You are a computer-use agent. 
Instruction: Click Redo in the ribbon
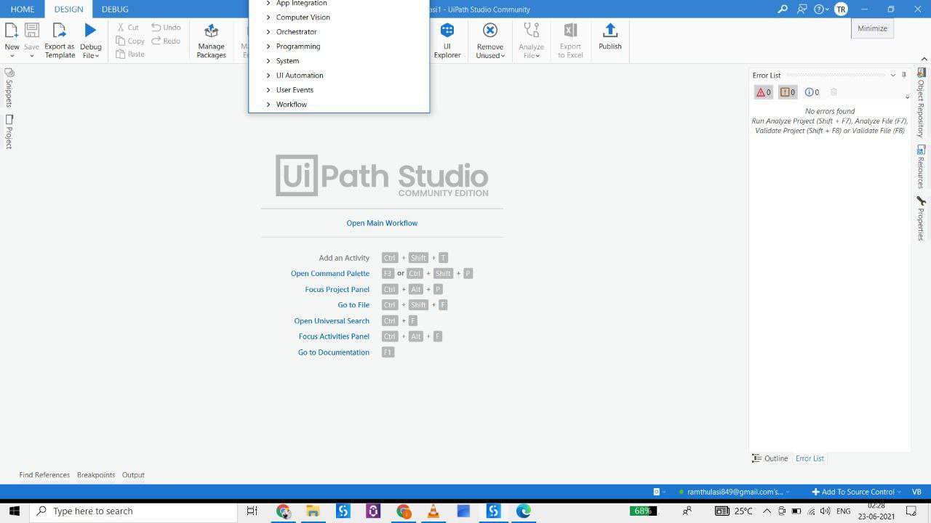coord(166,41)
